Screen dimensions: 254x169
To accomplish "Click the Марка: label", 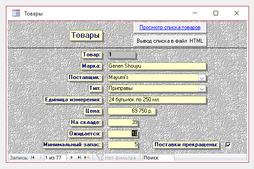I will click(x=91, y=66).
